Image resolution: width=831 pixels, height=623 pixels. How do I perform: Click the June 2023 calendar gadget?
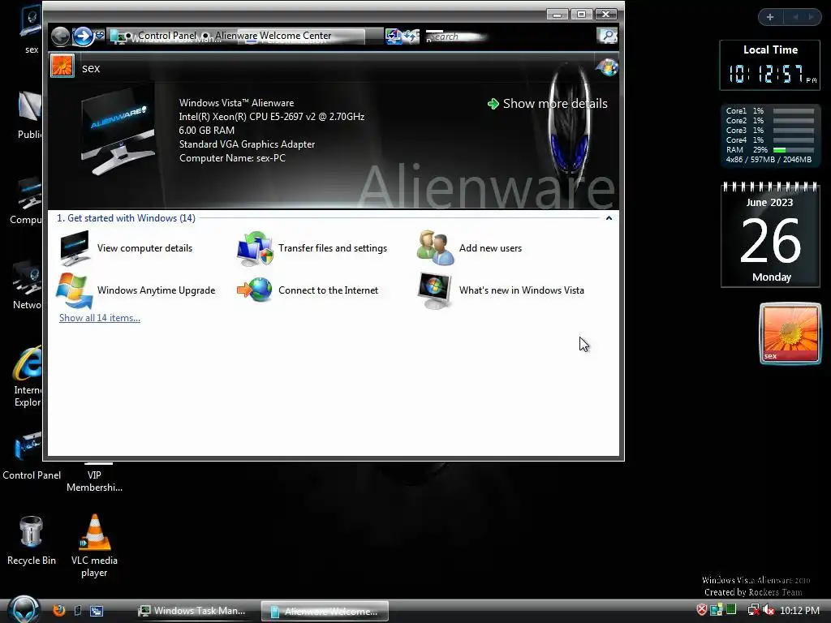pos(770,234)
